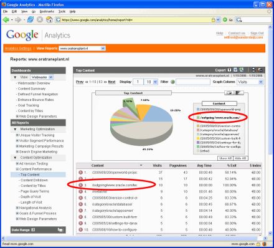The image size is (274, 248).
Task: Open the Go menu
Action: (34, 11)
